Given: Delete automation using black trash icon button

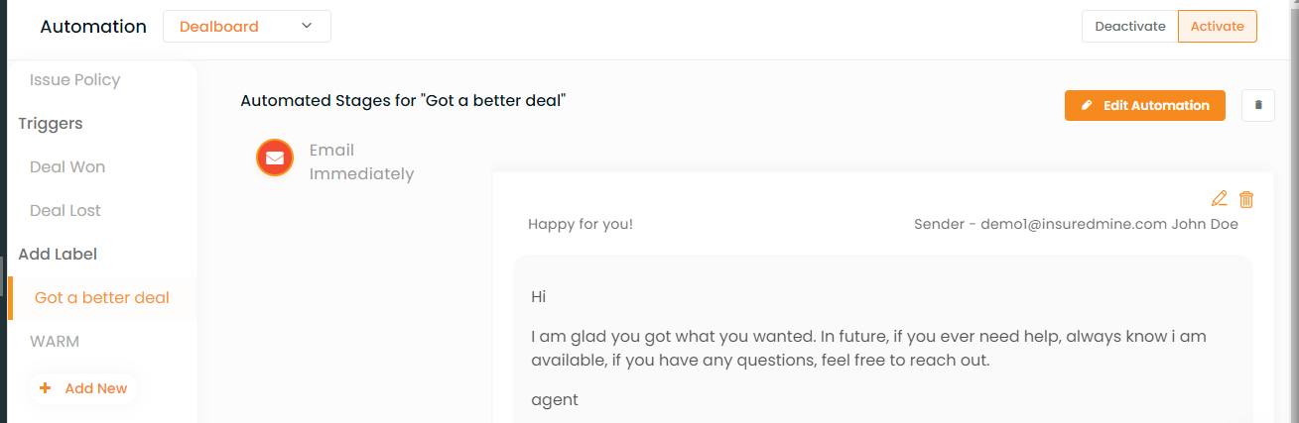Looking at the screenshot, I should pyautogui.click(x=1258, y=105).
